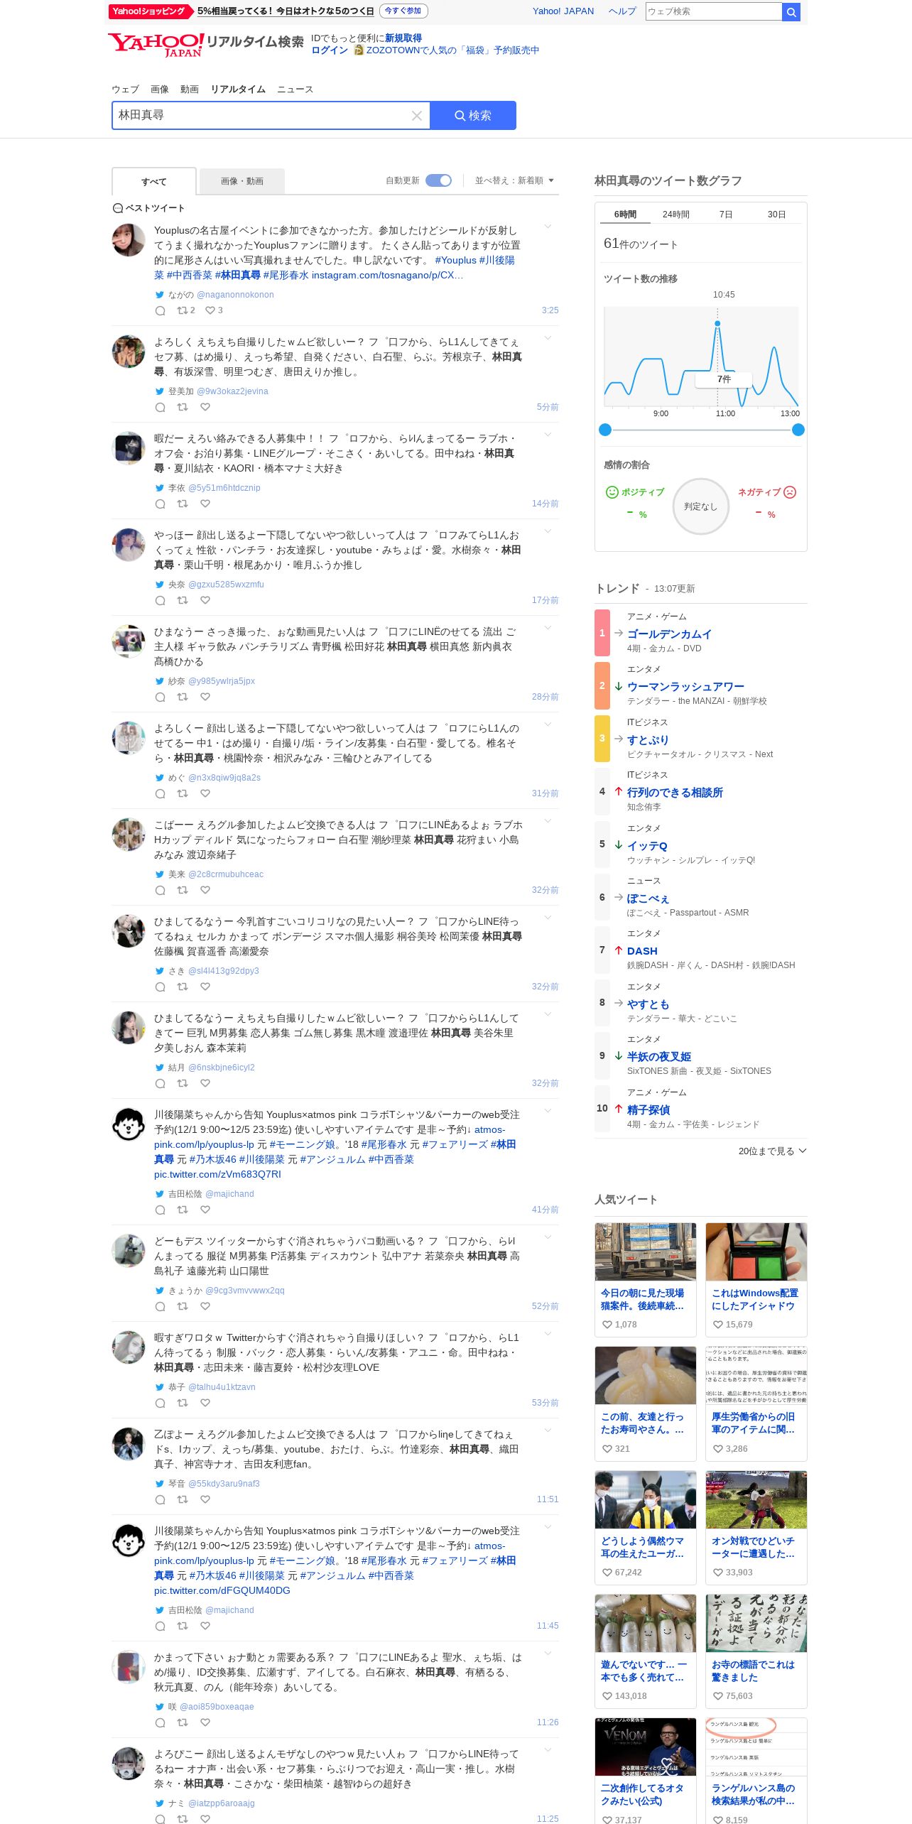
Task: Select the 画像 search category
Action: [160, 89]
